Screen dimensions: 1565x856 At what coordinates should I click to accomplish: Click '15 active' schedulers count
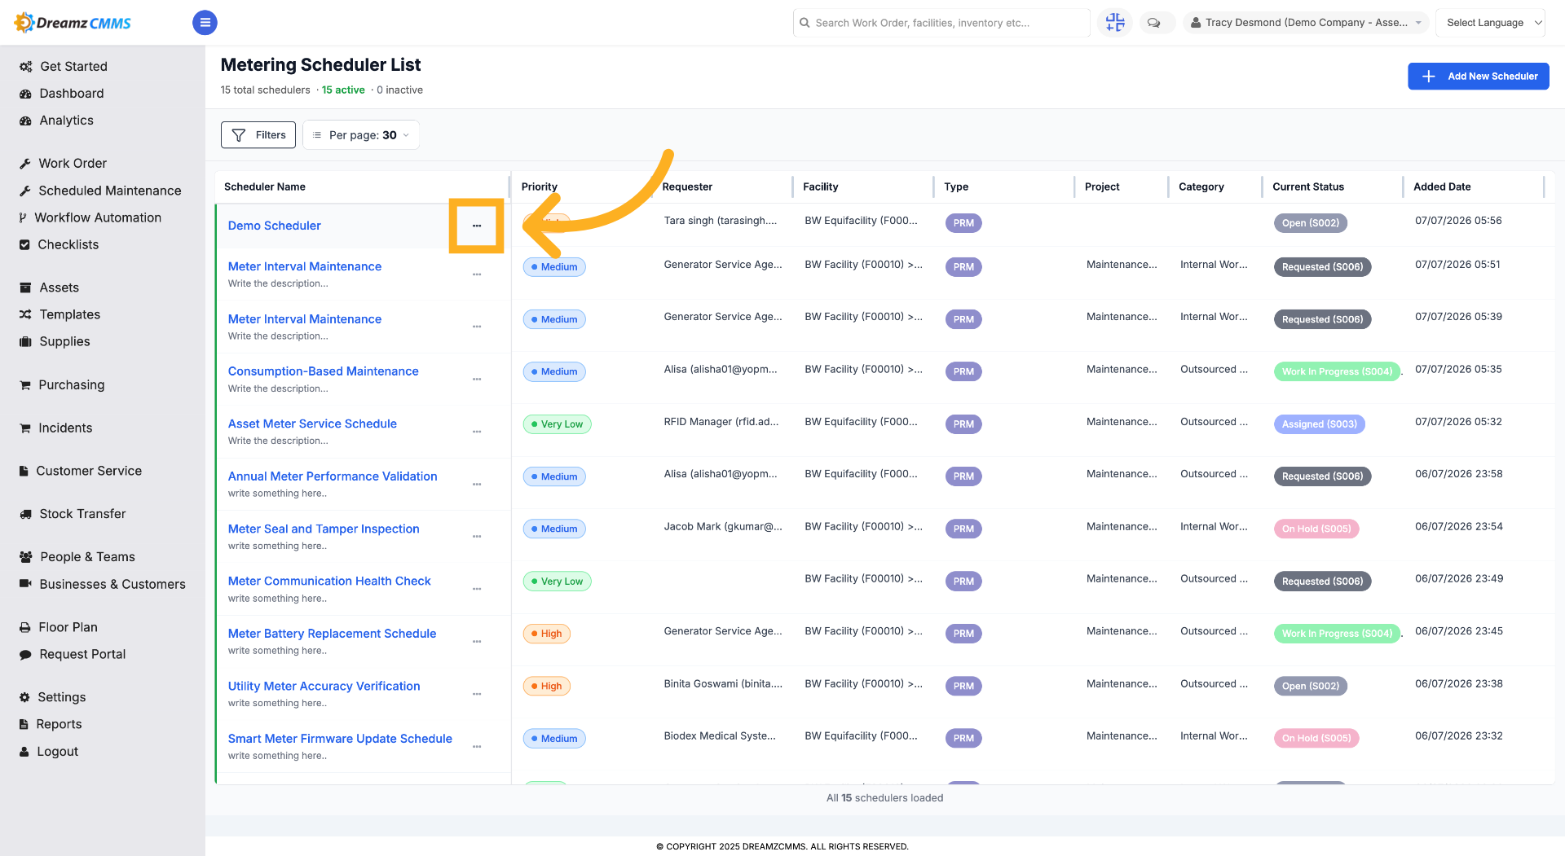[x=343, y=90]
